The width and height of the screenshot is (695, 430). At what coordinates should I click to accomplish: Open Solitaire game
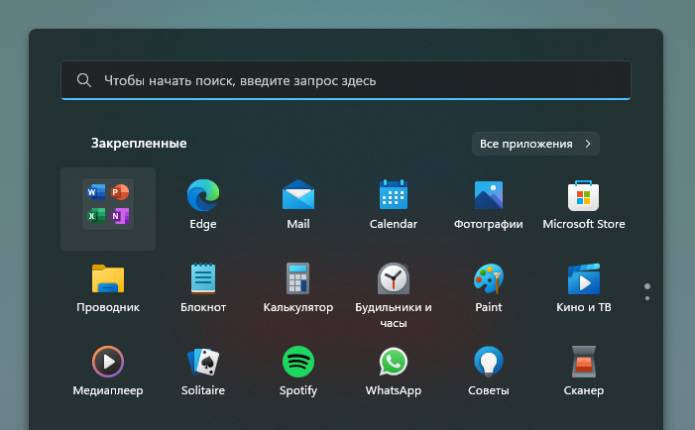point(203,372)
